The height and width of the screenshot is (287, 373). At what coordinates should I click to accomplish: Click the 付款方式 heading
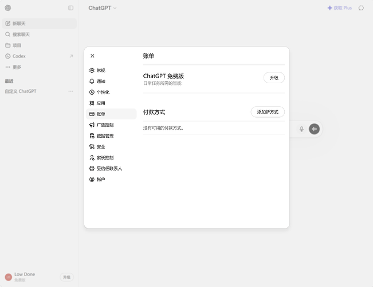[154, 113]
